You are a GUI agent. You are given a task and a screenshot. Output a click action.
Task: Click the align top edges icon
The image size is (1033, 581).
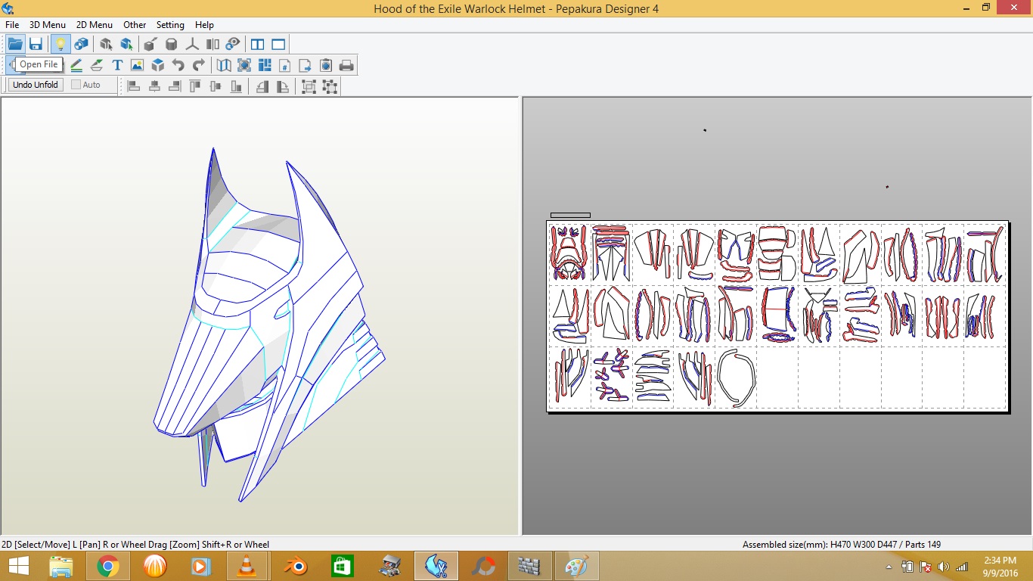point(195,86)
